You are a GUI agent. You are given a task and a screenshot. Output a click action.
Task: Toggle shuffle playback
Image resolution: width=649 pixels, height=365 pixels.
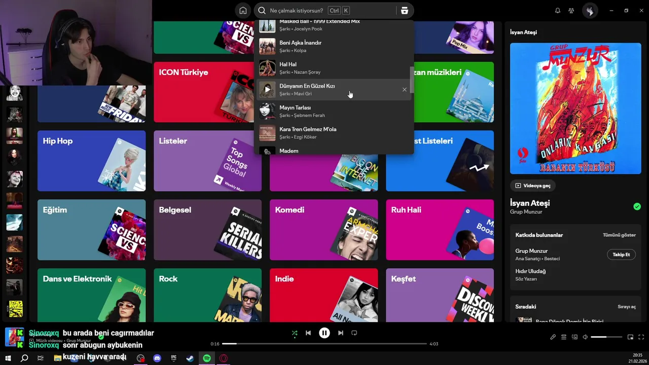(295, 333)
